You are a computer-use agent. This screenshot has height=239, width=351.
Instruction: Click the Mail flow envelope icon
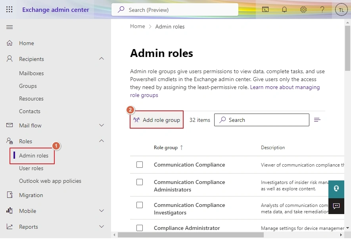point(10,125)
